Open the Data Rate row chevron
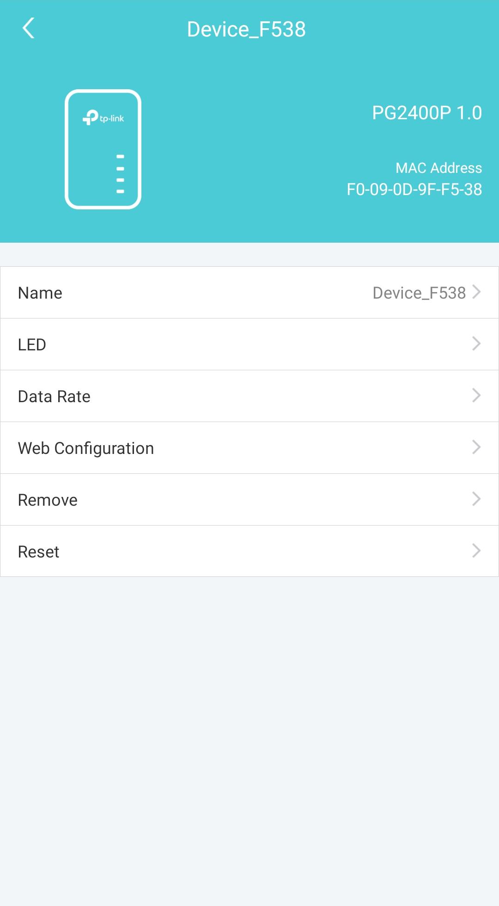499x906 pixels. coord(477,396)
